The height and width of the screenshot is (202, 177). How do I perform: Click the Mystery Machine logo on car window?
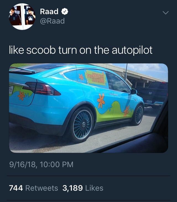pos(96,77)
